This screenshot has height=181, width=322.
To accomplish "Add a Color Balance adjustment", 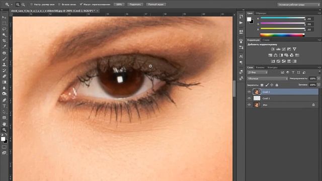I will coord(276,55).
